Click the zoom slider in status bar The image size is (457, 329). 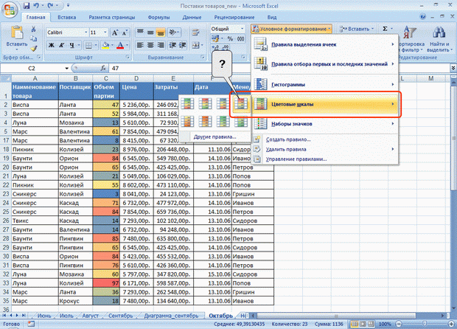[x=425, y=324]
